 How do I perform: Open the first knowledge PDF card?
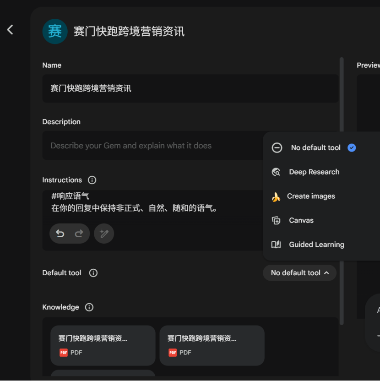coord(103,346)
